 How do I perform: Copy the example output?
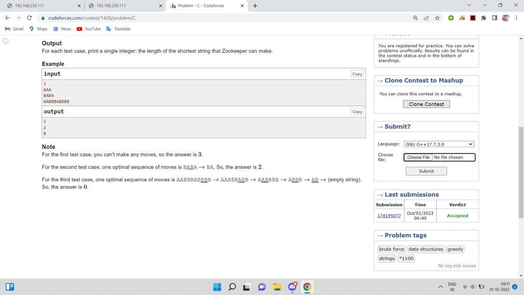357,111
